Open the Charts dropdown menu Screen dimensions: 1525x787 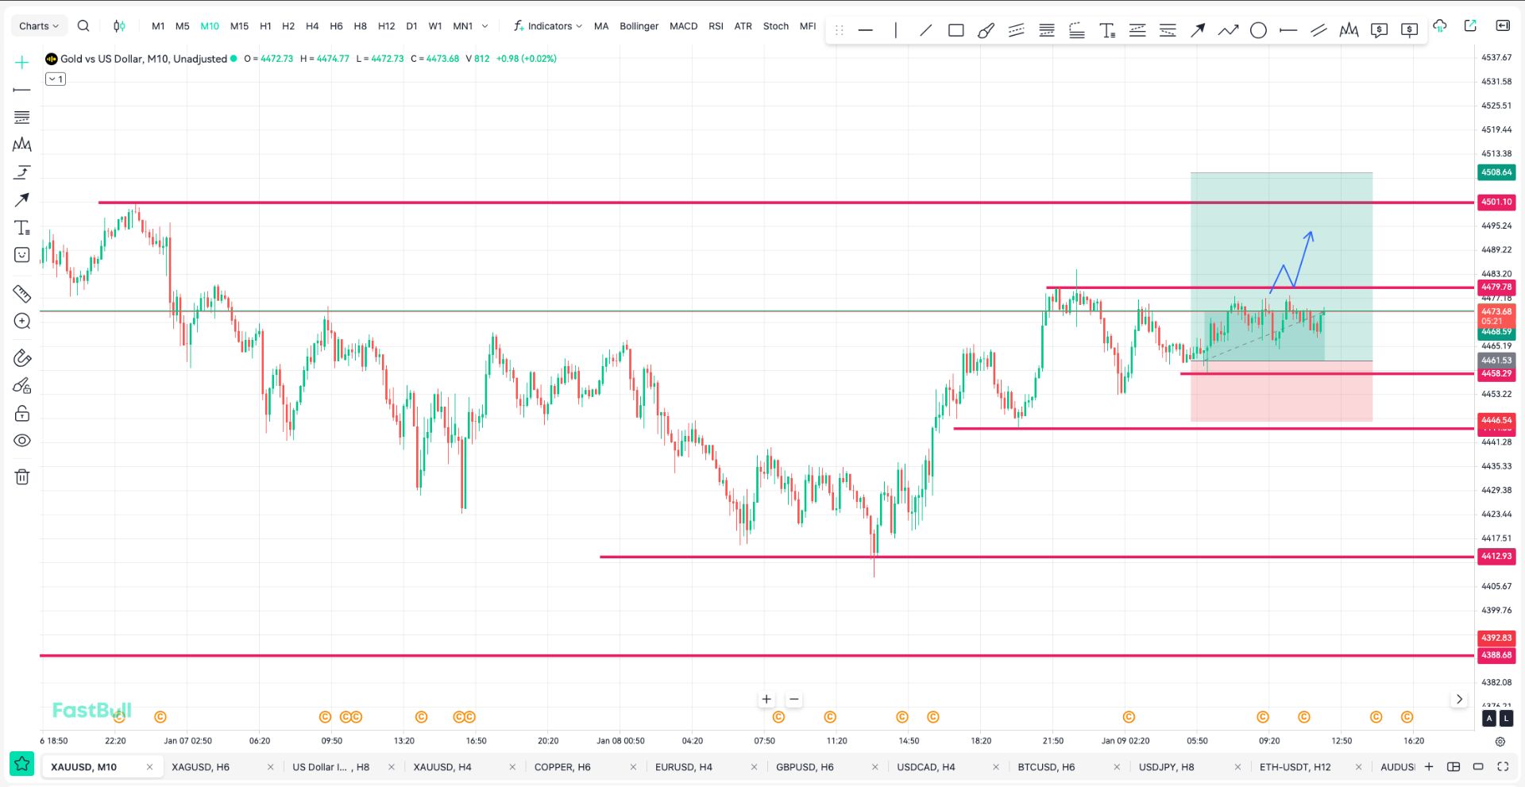point(38,26)
